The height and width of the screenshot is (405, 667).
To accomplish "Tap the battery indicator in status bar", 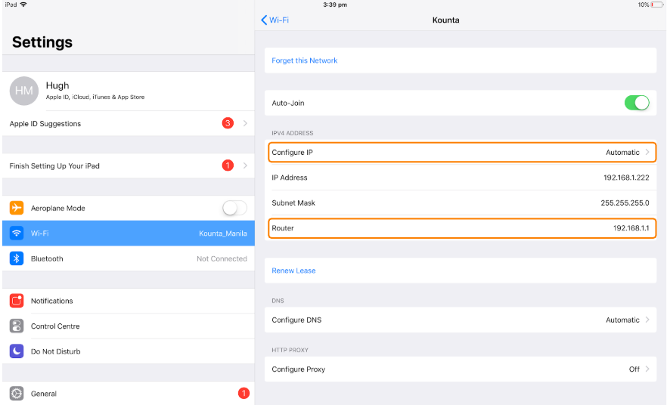I will 656,5.
